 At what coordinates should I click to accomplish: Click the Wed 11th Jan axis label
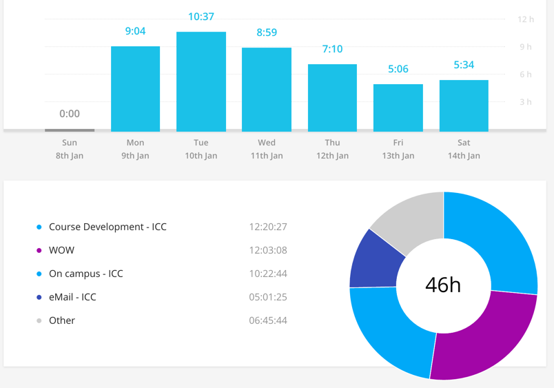pos(267,149)
